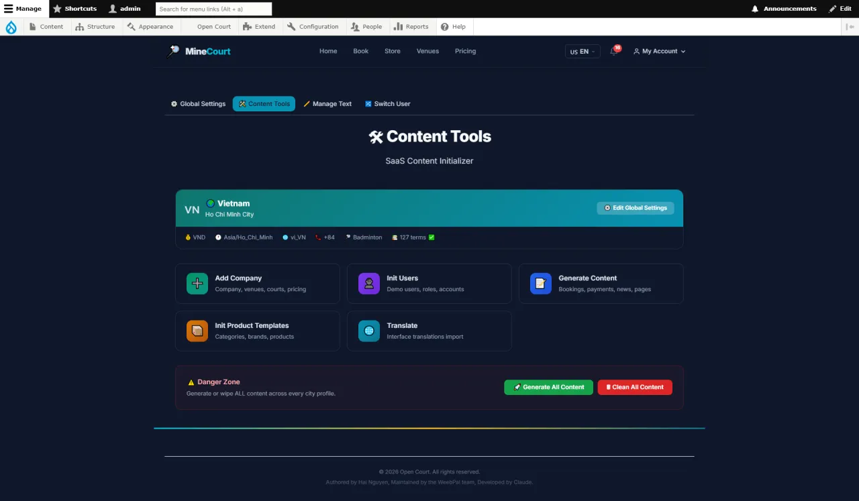Screen dimensions: 859x501
Task: Click the Content Tools heading icon
Action: (376, 137)
